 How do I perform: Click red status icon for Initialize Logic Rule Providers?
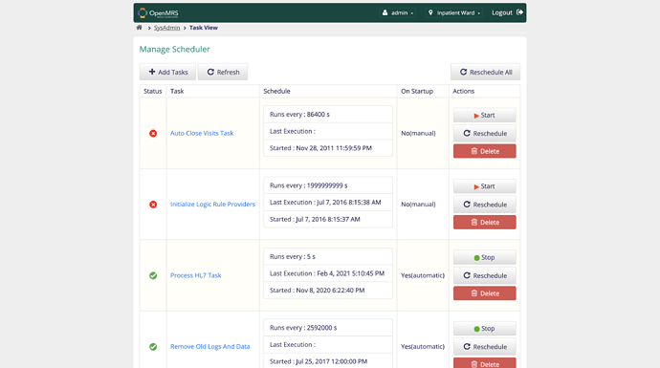(x=153, y=205)
